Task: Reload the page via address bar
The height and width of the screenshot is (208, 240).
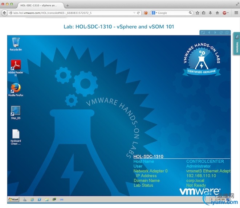Action: [138, 13]
